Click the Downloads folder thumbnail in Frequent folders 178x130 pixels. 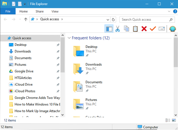(x=79, y=69)
